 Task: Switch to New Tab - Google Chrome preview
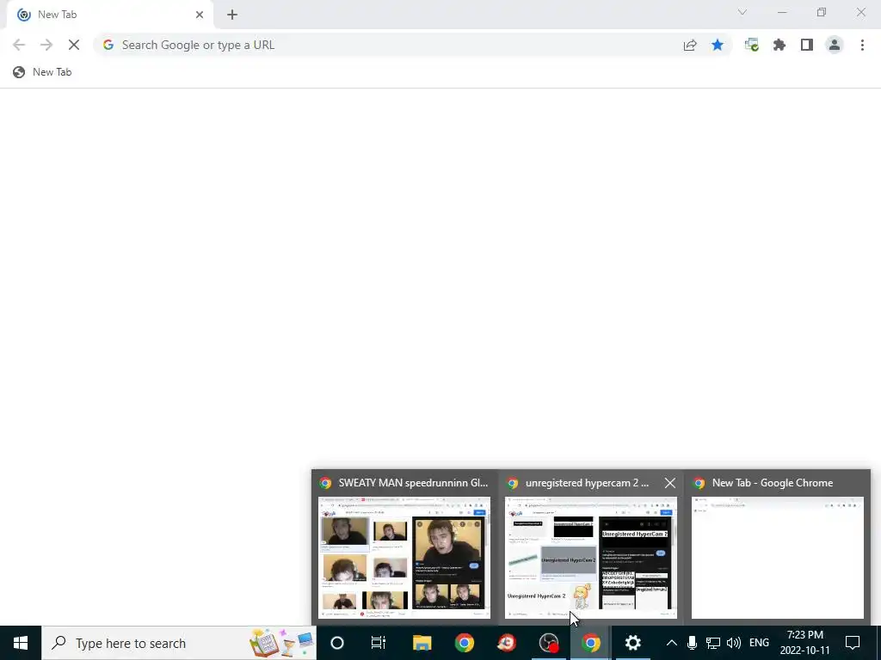tap(777, 557)
